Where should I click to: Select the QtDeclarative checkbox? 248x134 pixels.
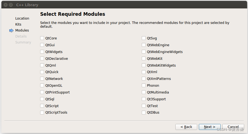pyautogui.click(x=42, y=58)
